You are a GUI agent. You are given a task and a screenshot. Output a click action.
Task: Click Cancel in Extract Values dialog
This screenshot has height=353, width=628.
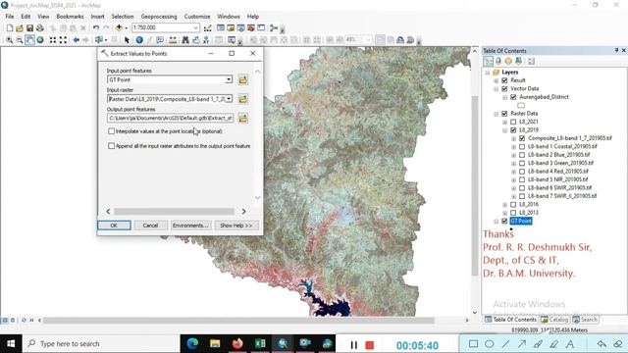point(150,226)
